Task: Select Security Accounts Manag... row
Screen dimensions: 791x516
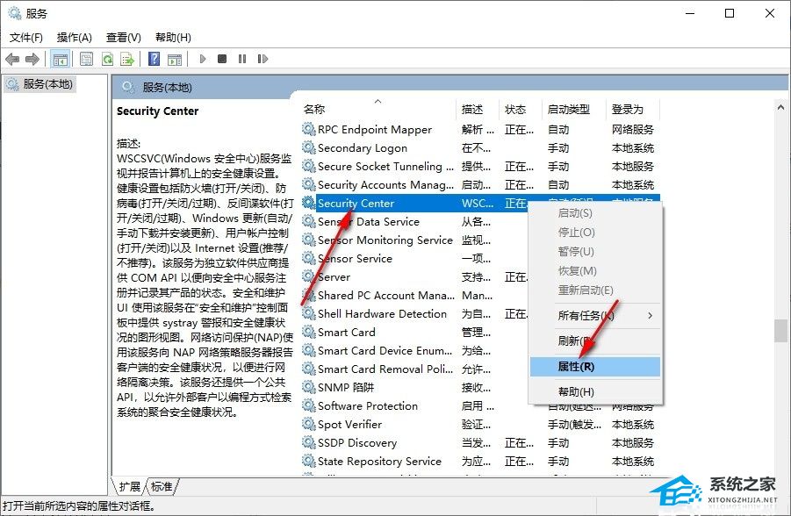Action: 479,184
